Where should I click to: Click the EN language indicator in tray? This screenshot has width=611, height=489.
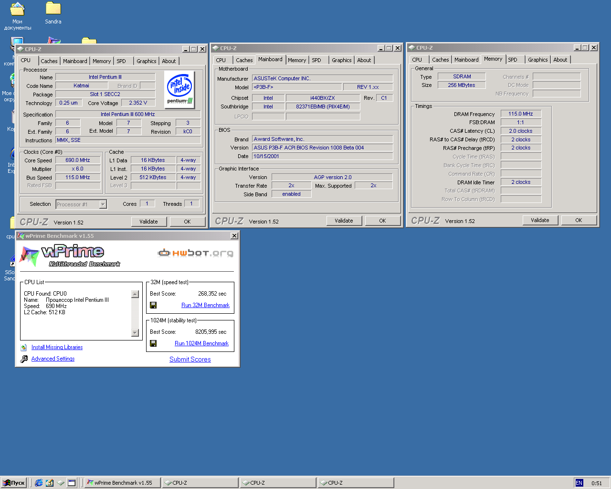579,483
